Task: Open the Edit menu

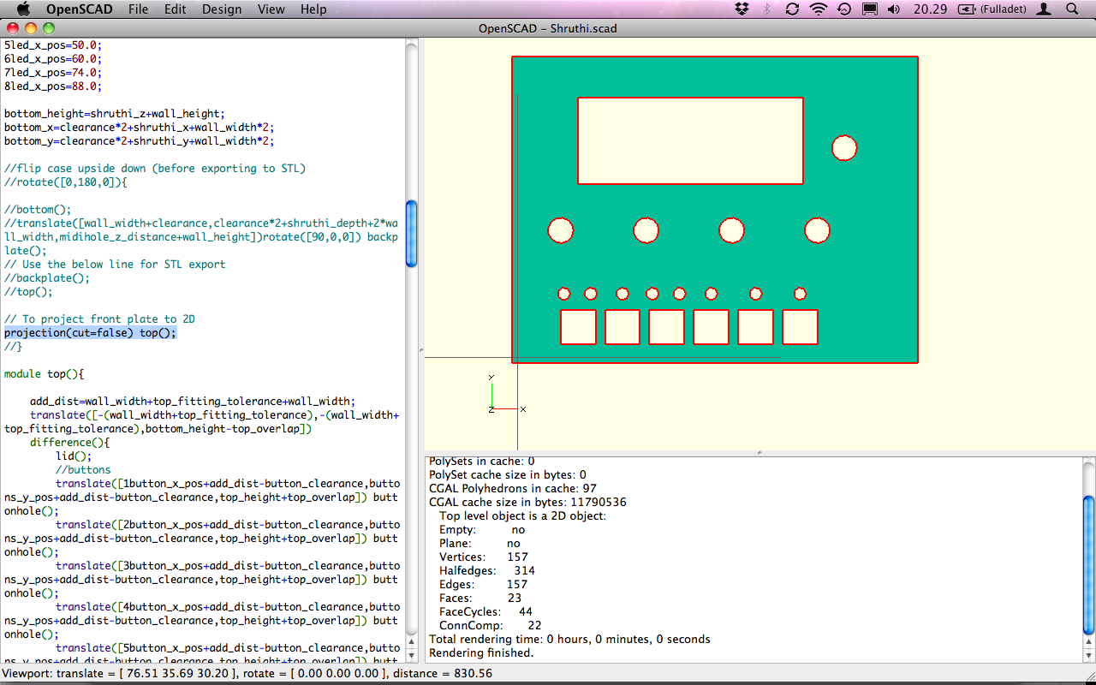Action: point(176,9)
